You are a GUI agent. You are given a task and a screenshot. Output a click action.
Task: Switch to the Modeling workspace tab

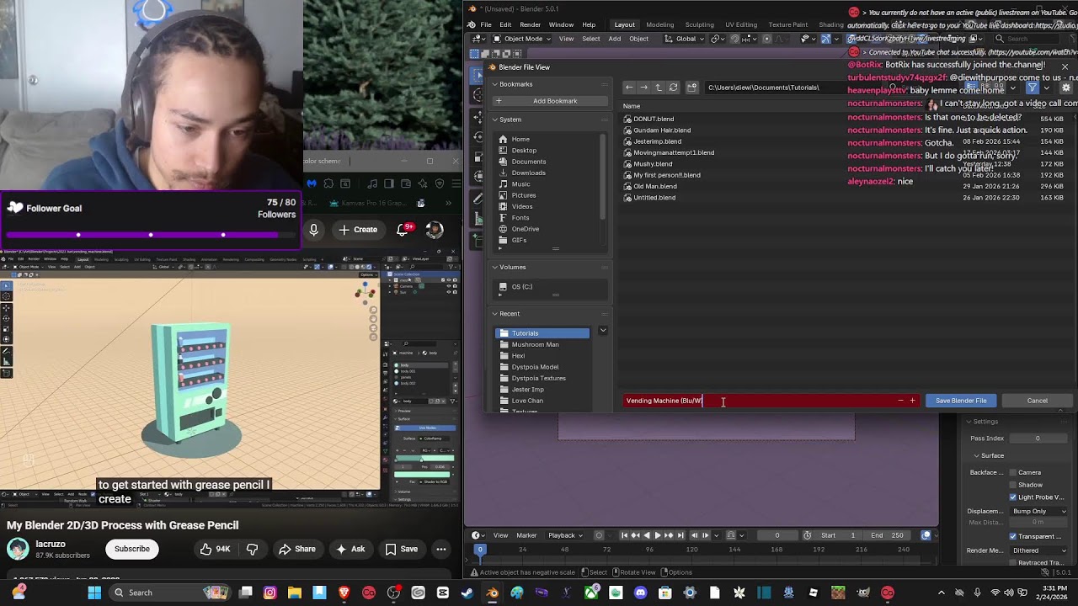tap(659, 24)
